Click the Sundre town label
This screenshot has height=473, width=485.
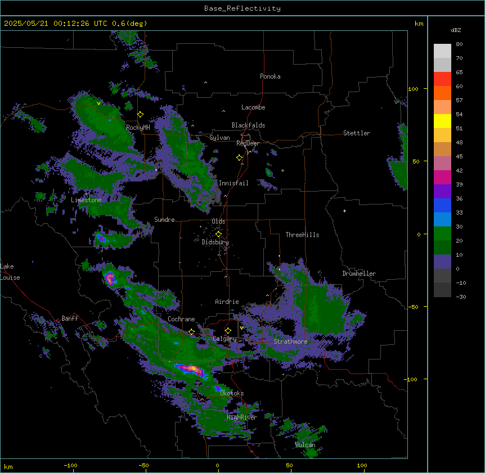tap(164, 220)
